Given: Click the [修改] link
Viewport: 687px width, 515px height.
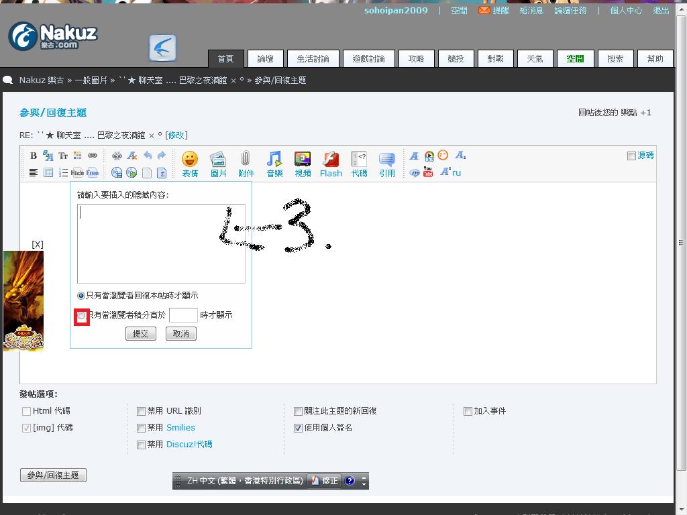Looking at the screenshot, I should (176, 135).
